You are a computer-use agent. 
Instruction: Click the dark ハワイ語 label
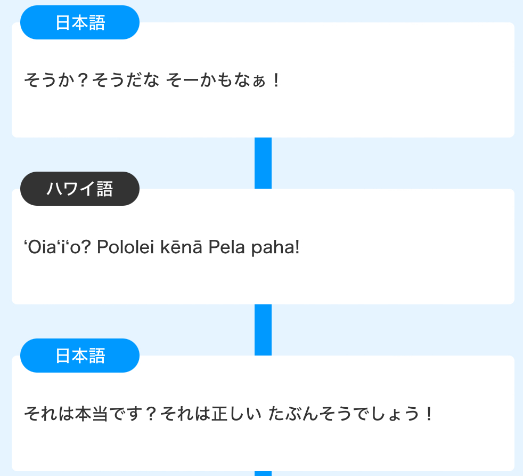[80, 189]
